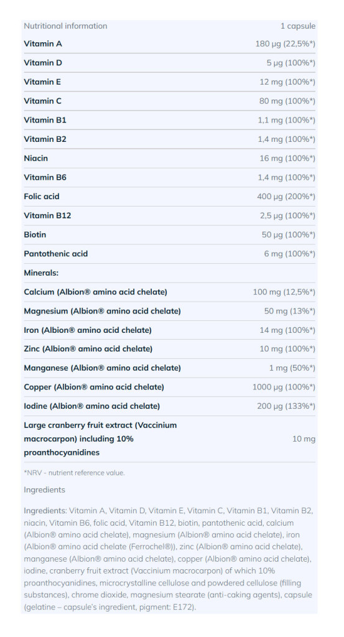Image resolution: width=344 pixels, height=637 pixels.
Task: Select the Pantothenic acid label
Action: 55,254
